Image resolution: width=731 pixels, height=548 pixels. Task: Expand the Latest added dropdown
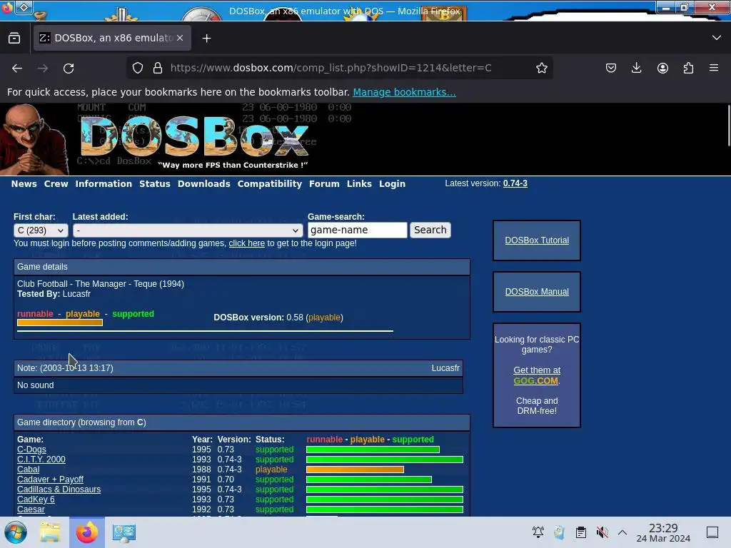pyautogui.click(x=187, y=230)
